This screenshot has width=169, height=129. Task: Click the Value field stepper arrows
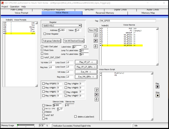pyautogui.click(x=75, y=30)
